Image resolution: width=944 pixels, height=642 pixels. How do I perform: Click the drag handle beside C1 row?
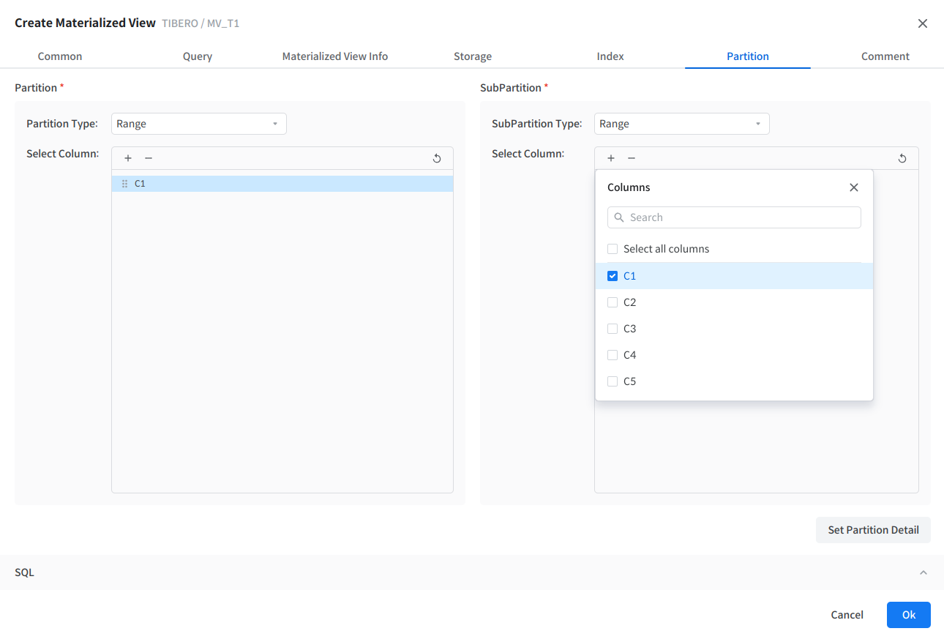click(x=124, y=184)
